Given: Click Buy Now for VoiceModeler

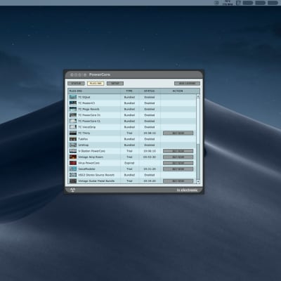Looking at the screenshot, I should [178, 169].
